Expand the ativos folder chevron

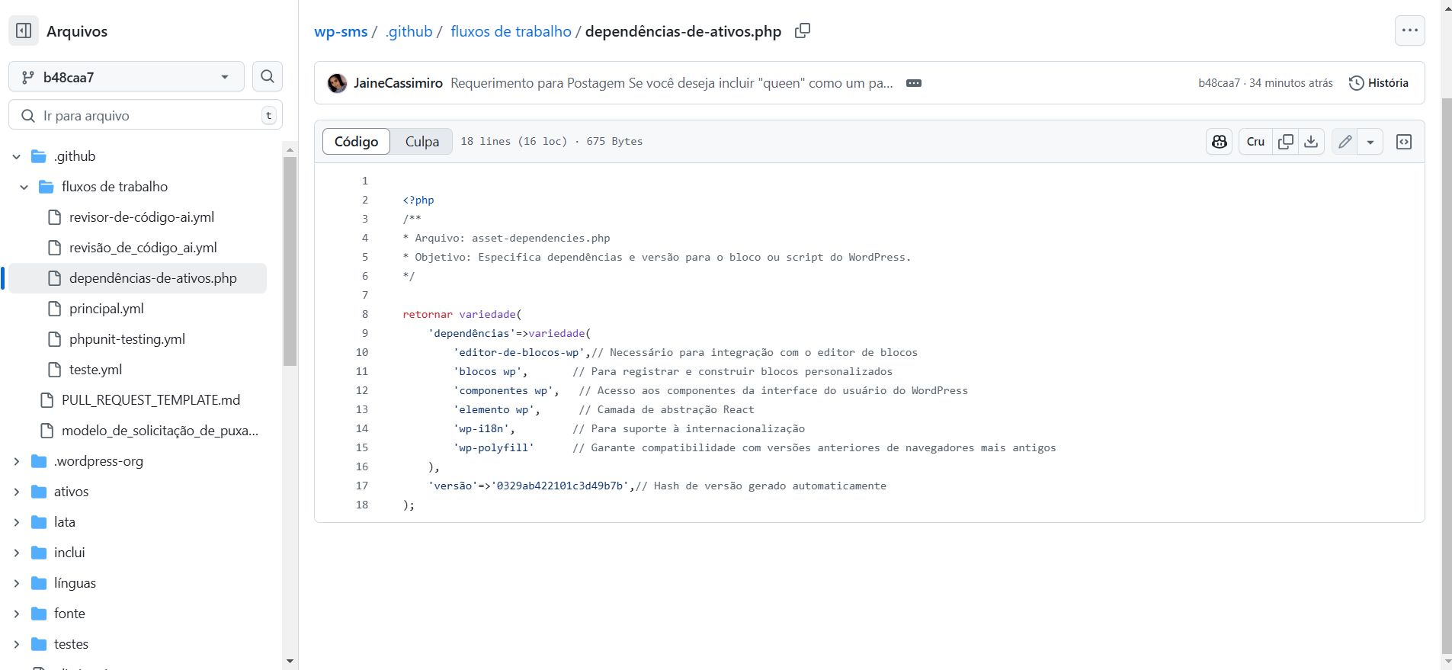click(x=17, y=492)
